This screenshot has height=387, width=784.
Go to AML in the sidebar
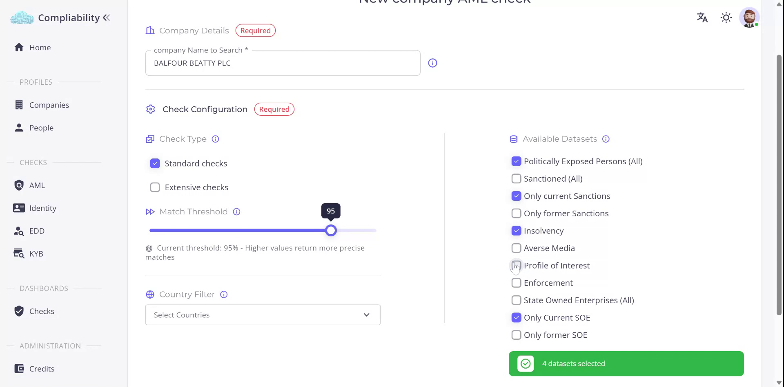pyautogui.click(x=37, y=185)
